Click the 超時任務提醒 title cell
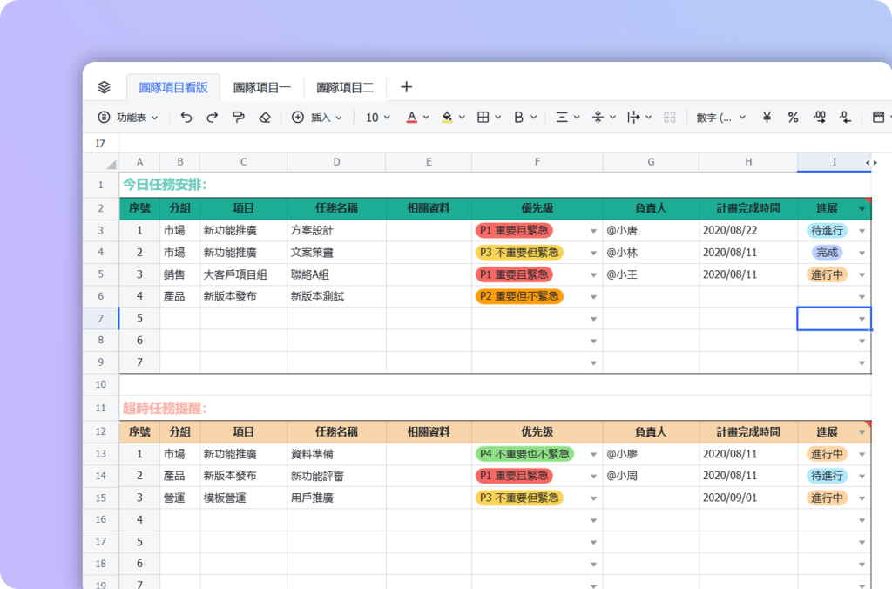The width and height of the screenshot is (892, 589). point(165,408)
